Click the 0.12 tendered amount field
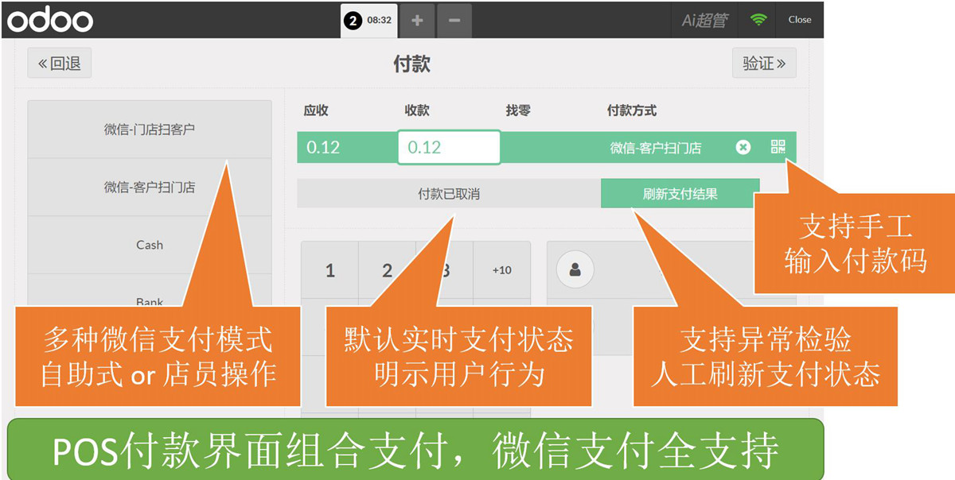This screenshot has width=955, height=480. point(449,147)
